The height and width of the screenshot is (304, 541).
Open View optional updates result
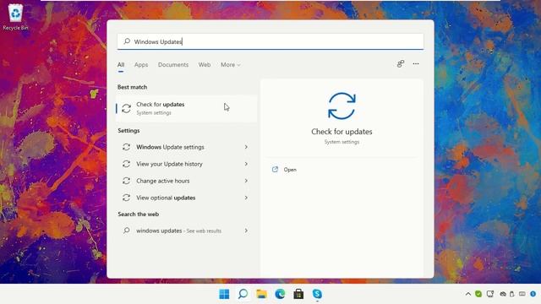[186, 198]
